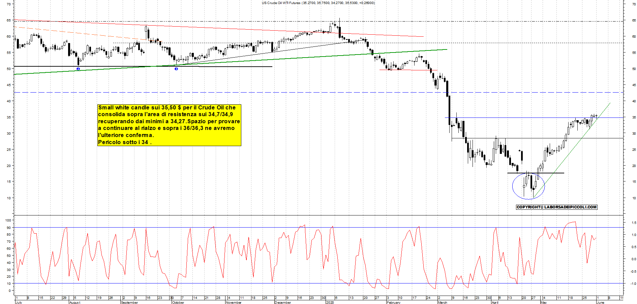Select the blue circle marker numbered 2
The image size is (637, 304).
78,69
